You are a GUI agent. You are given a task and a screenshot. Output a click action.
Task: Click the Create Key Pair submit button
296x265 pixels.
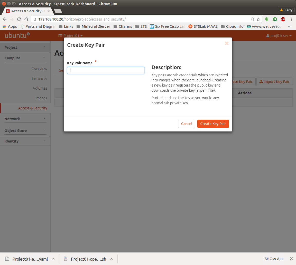(213, 124)
